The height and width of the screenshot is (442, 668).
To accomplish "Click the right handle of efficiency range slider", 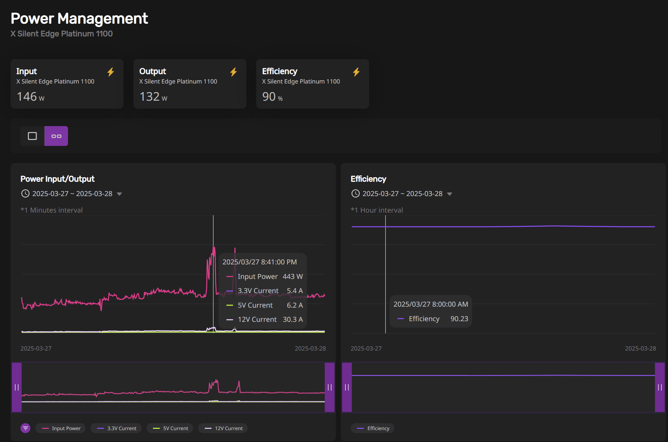I will 660,387.
